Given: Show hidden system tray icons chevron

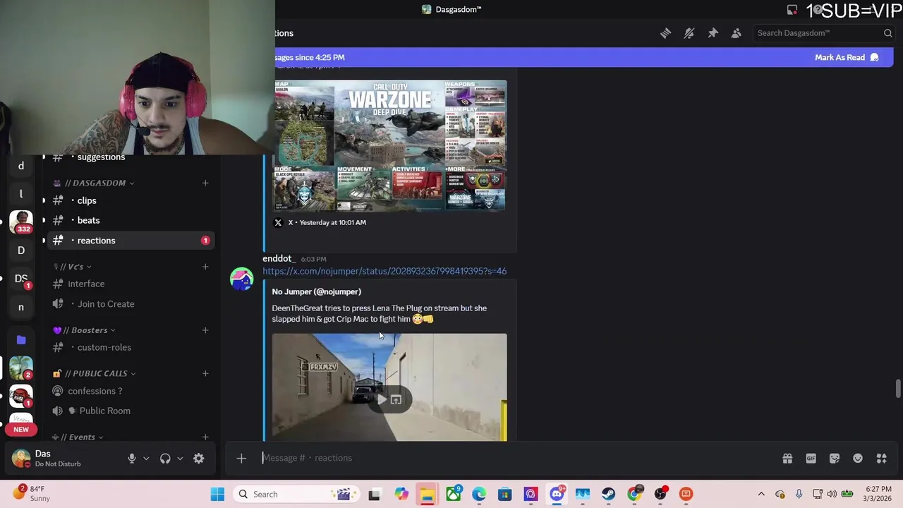Looking at the screenshot, I should coord(761,494).
